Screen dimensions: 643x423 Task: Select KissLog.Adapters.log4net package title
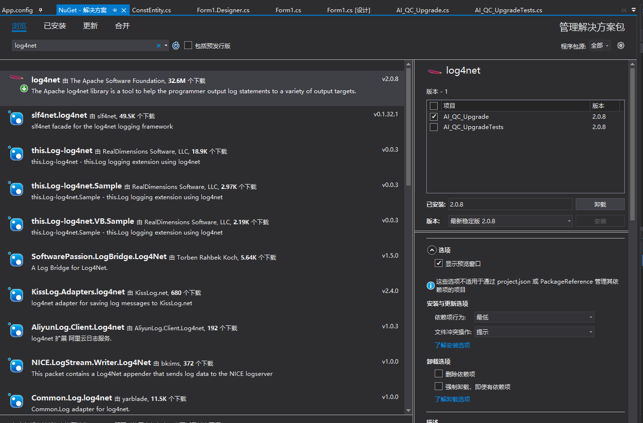[78, 292]
